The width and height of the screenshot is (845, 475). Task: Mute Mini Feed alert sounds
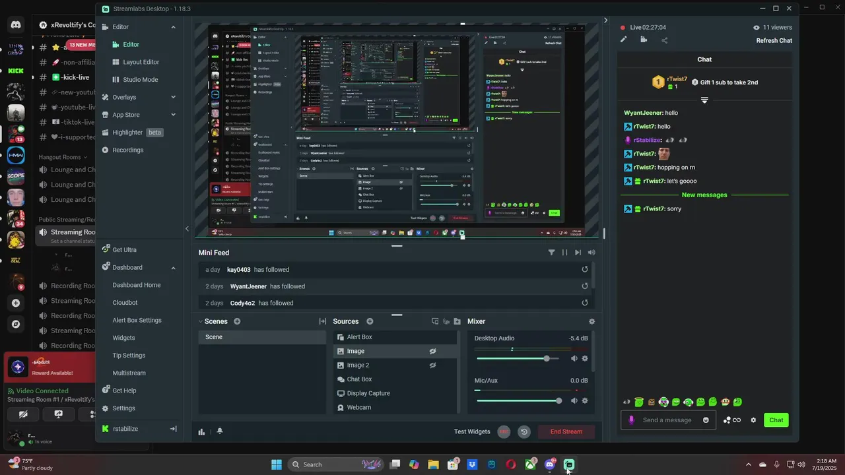click(x=591, y=253)
